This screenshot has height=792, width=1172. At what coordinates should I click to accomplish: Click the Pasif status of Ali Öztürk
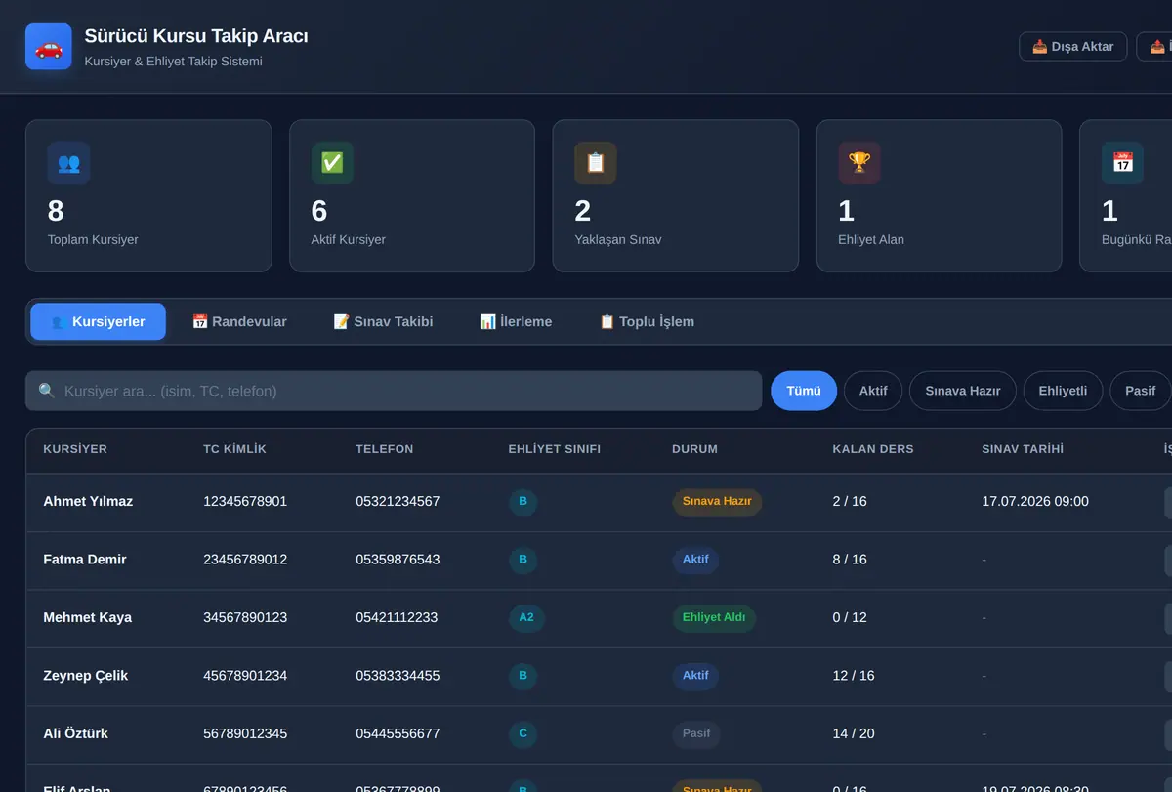tap(696, 734)
